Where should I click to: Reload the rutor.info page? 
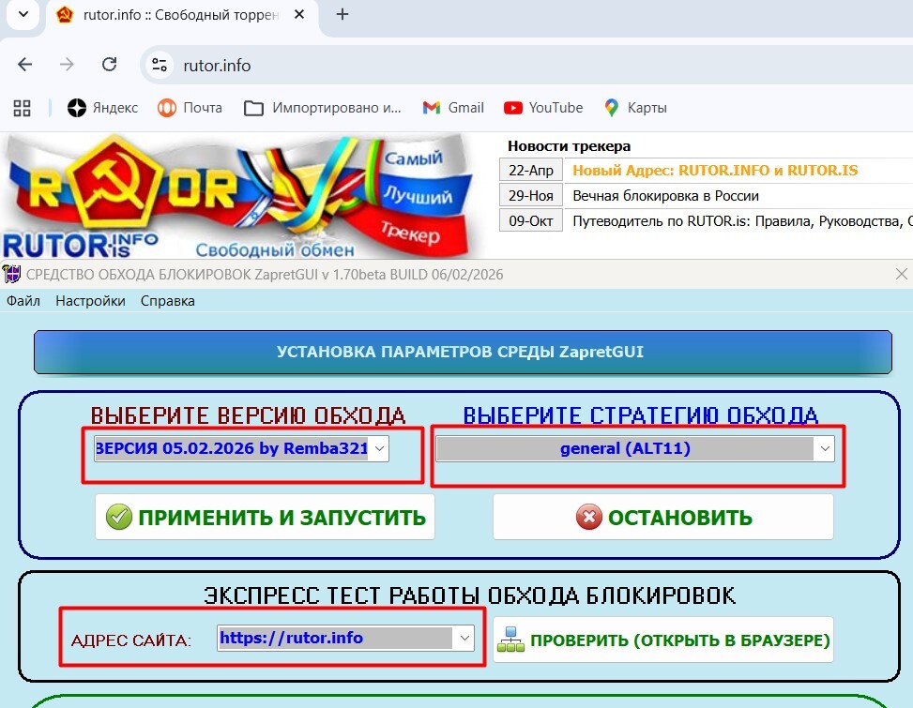[x=110, y=64]
